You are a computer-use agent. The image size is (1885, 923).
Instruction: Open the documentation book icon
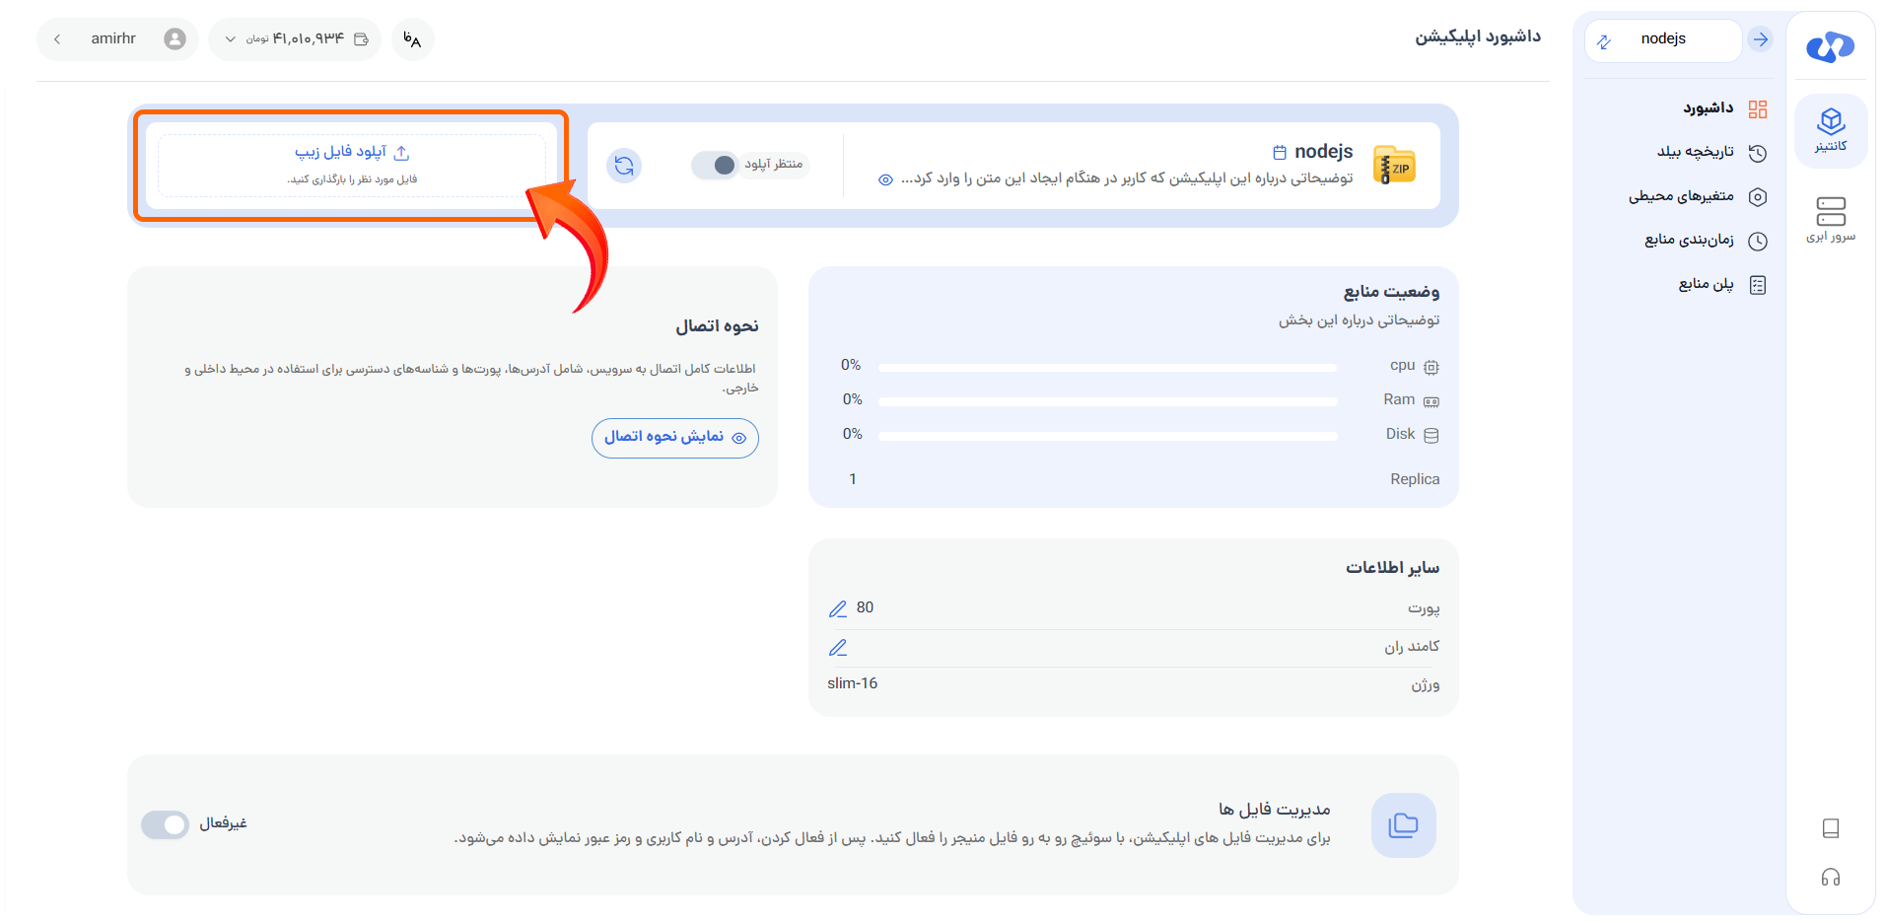point(1831,828)
